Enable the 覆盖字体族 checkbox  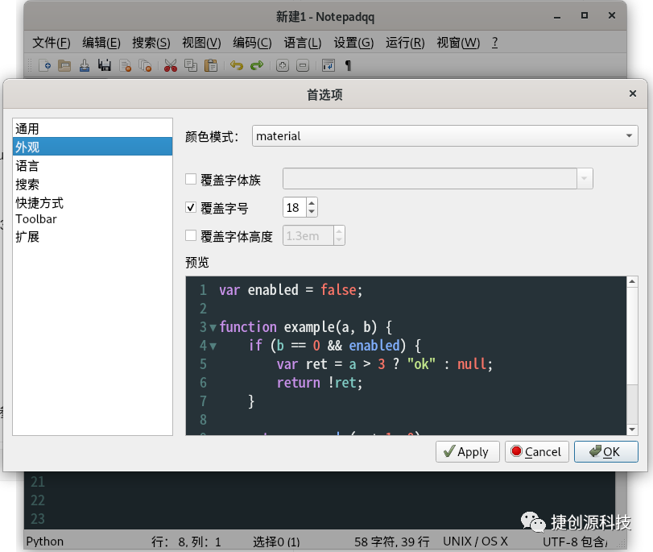coord(191,179)
